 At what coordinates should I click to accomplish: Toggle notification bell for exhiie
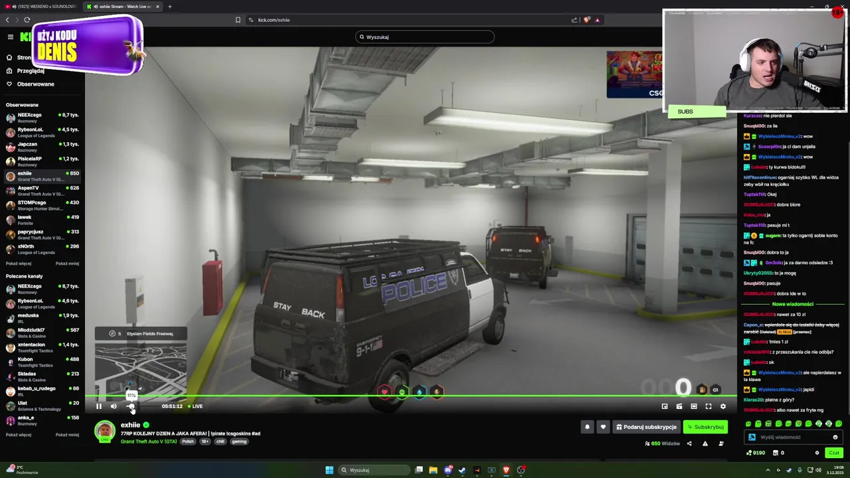587,427
